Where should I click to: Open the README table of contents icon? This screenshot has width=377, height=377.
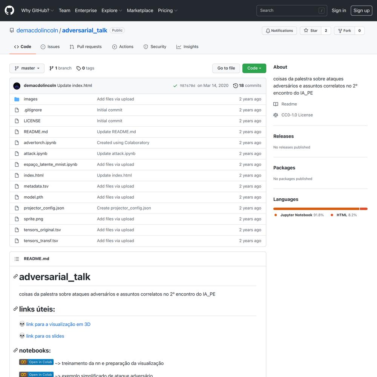[x=17, y=259]
